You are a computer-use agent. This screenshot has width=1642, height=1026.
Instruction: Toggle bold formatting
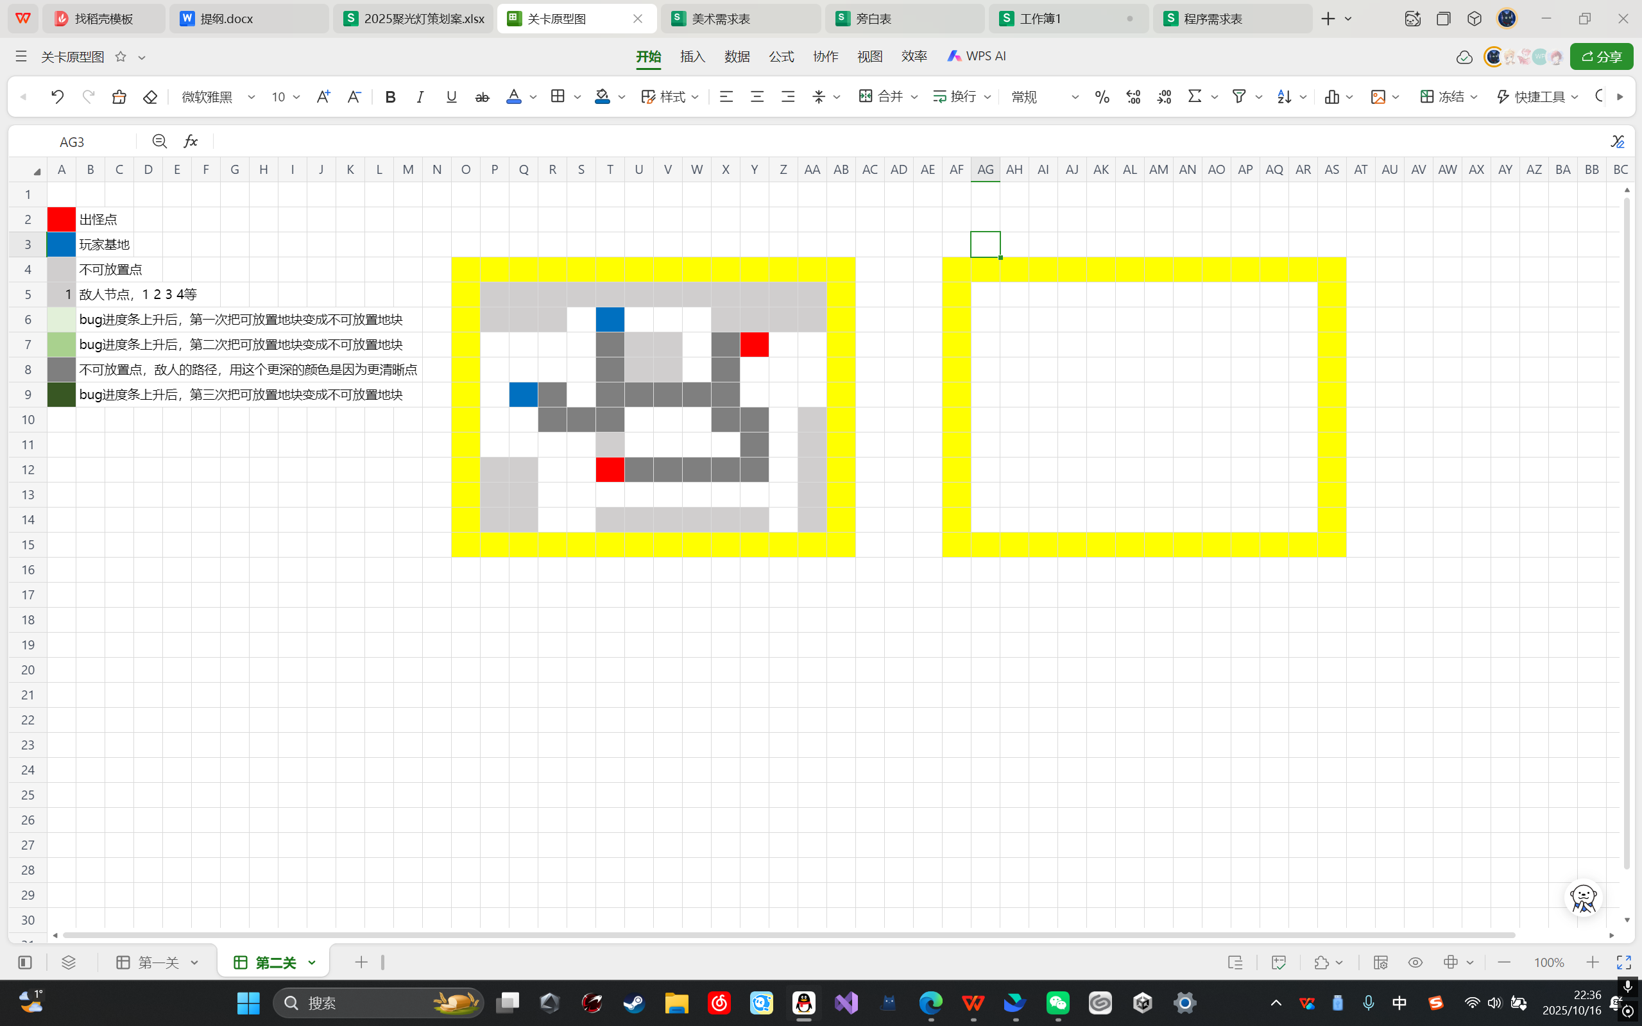(x=390, y=97)
